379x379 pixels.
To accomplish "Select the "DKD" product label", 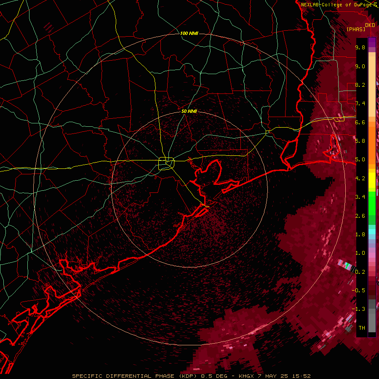I will 370,25.
